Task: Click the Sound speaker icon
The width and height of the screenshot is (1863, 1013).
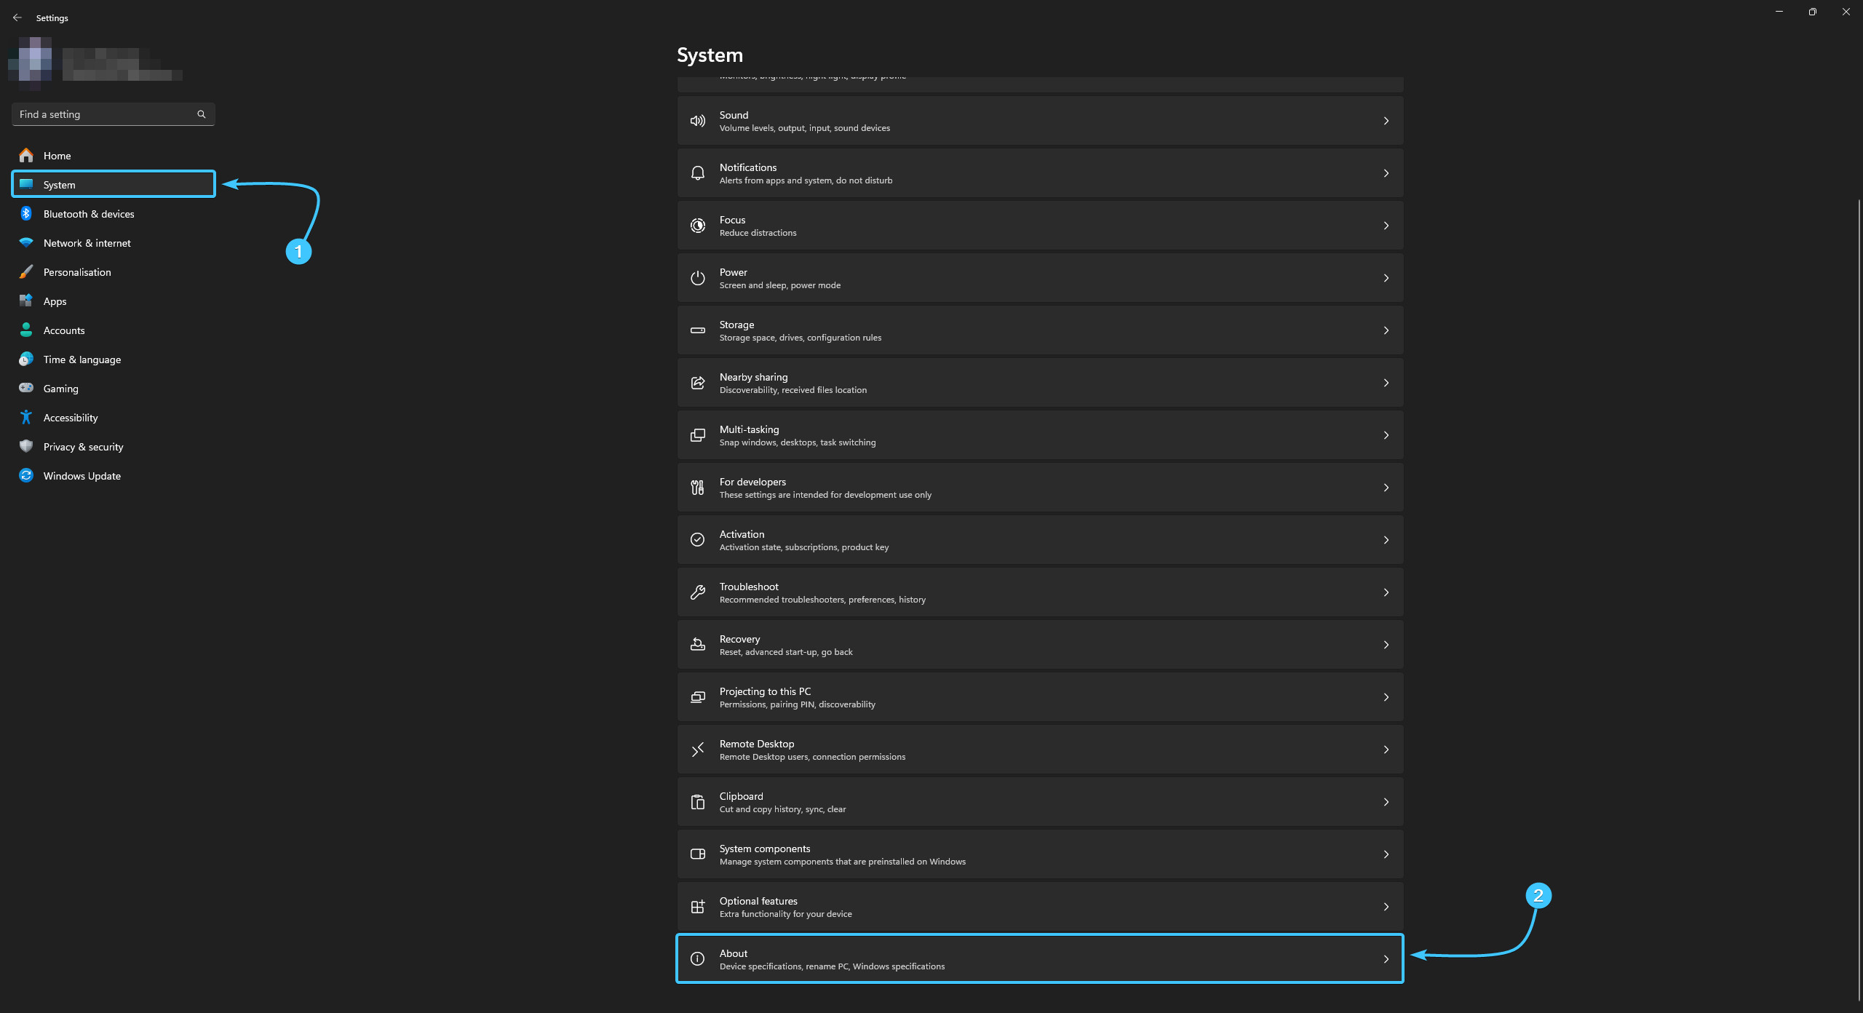Action: (x=697, y=121)
